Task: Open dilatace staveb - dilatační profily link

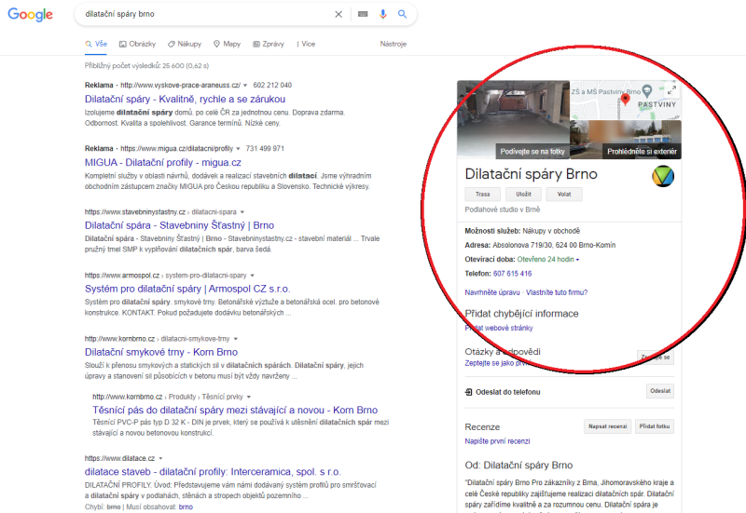Action: (213, 472)
